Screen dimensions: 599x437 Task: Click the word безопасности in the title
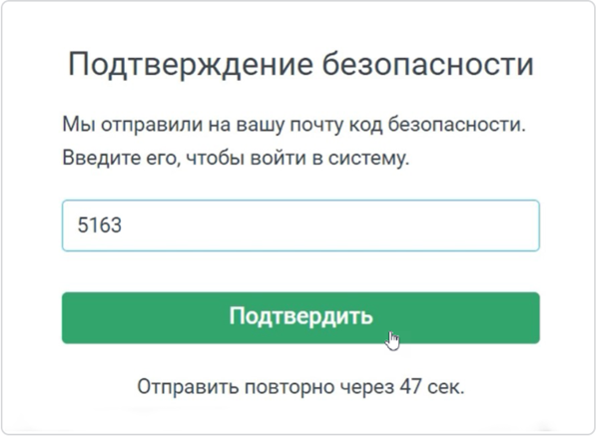click(x=428, y=64)
